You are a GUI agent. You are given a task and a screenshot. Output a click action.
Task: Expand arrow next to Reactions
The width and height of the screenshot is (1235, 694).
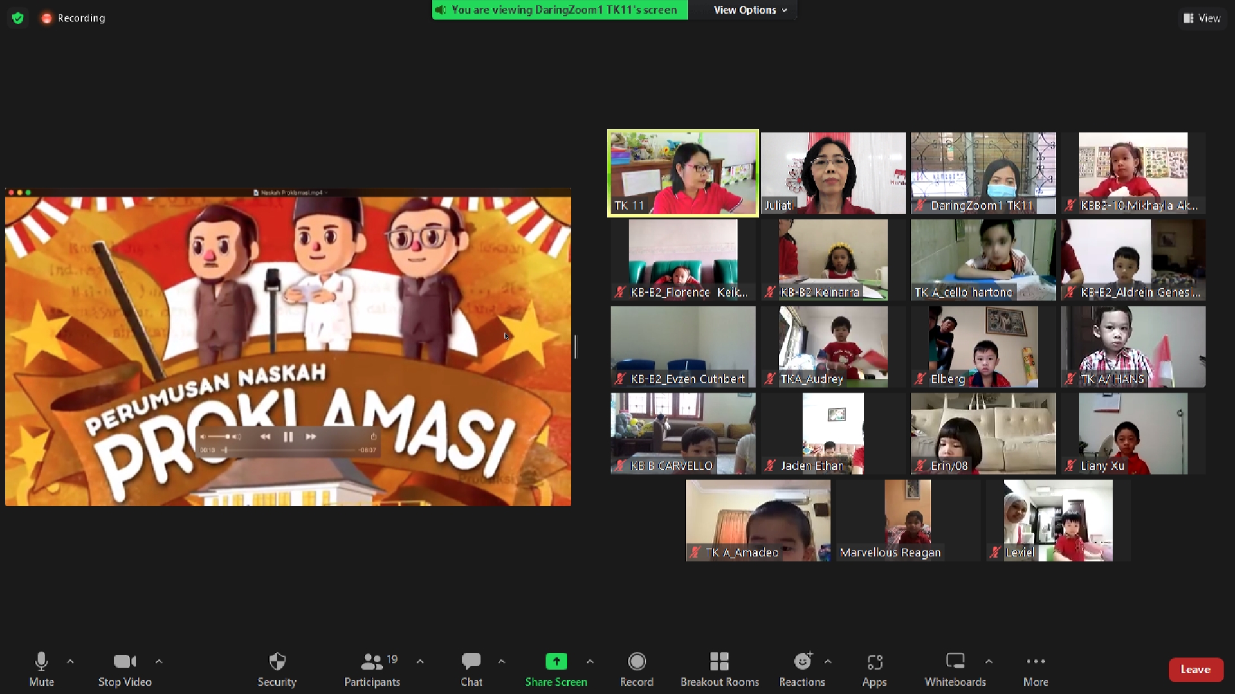click(x=828, y=661)
